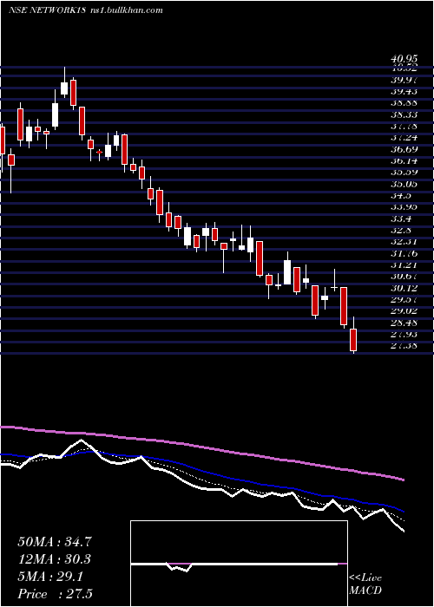Click the last red candle near 27.38
434x607 pixels.
tap(353, 340)
